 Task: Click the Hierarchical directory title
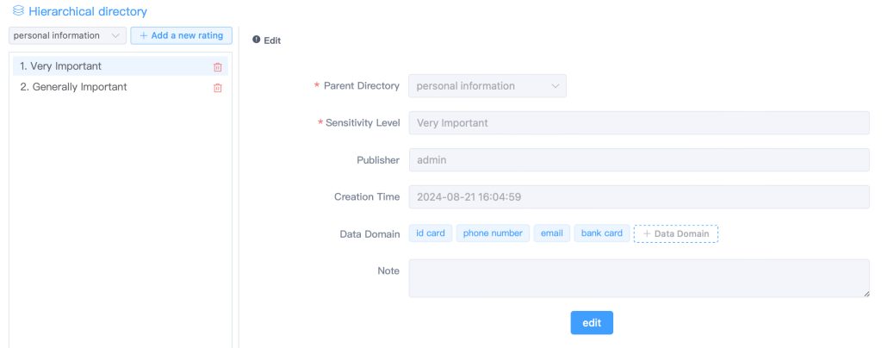pyautogui.click(x=88, y=10)
